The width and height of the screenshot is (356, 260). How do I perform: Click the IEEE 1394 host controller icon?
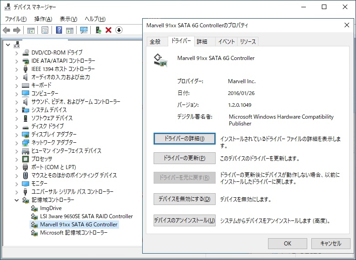tap(26, 69)
